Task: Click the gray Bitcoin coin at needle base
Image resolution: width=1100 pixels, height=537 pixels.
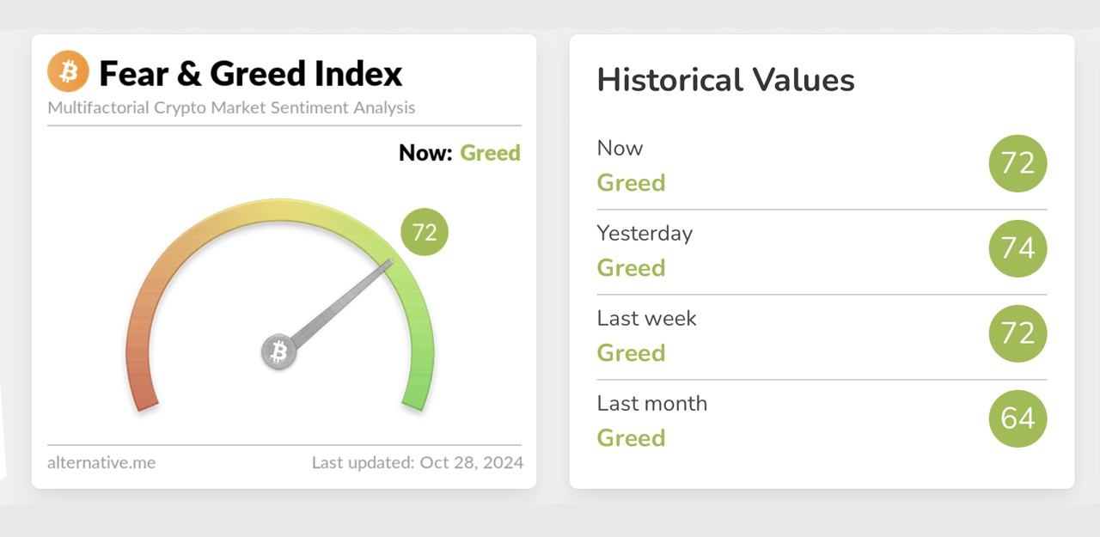Action: tap(278, 352)
